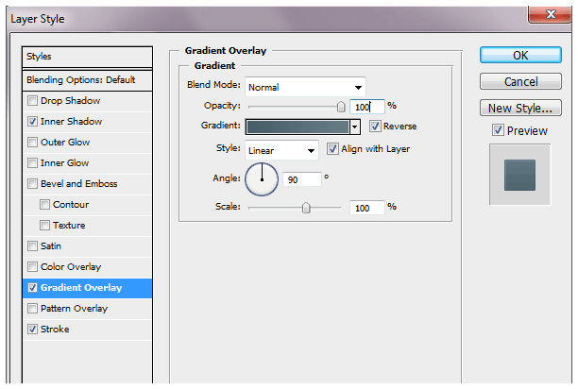578x389 pixels.
Task: Click the Angle dial control
Action: [262, 178]
